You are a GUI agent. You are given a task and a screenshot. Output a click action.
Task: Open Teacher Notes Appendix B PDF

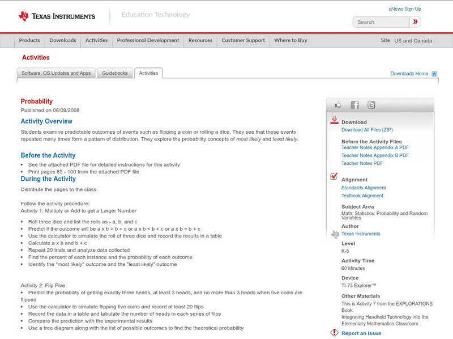[375, 155]
